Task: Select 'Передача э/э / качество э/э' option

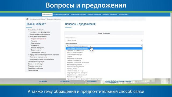Action: point(104,50)
